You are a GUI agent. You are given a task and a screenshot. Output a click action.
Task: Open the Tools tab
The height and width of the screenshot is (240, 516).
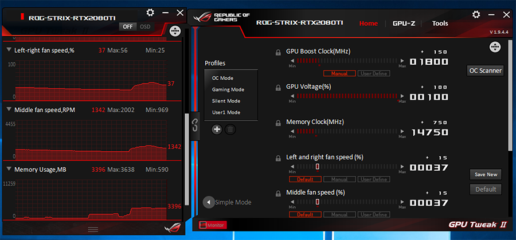pos(440,23)
